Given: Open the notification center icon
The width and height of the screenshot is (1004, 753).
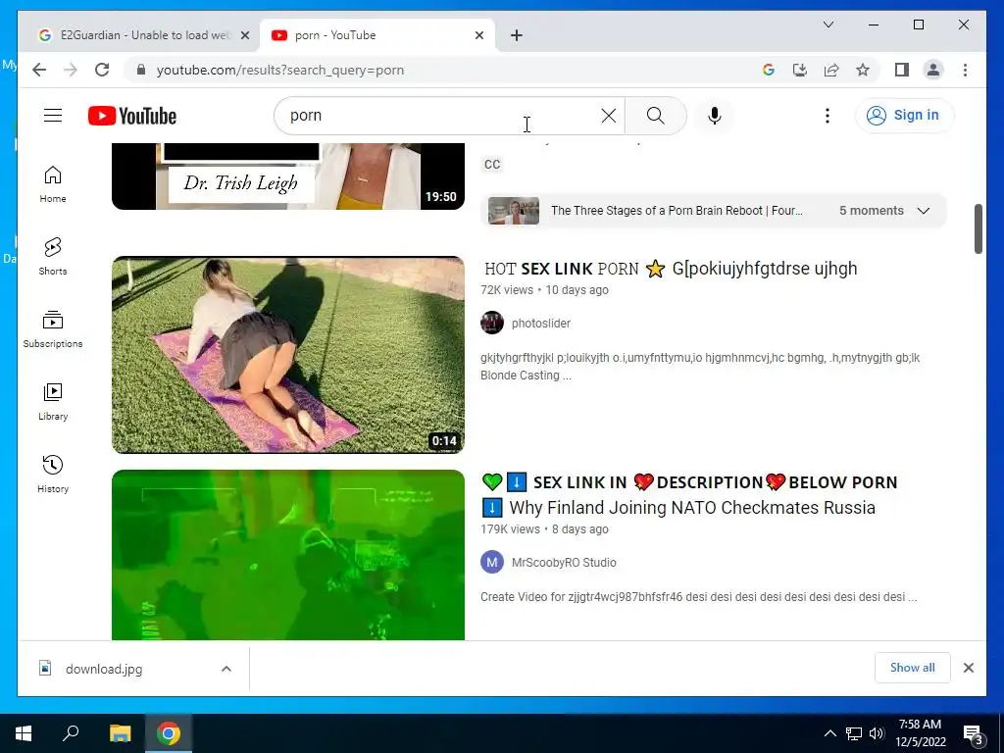Looking at the screenshot, I should 974,733.
